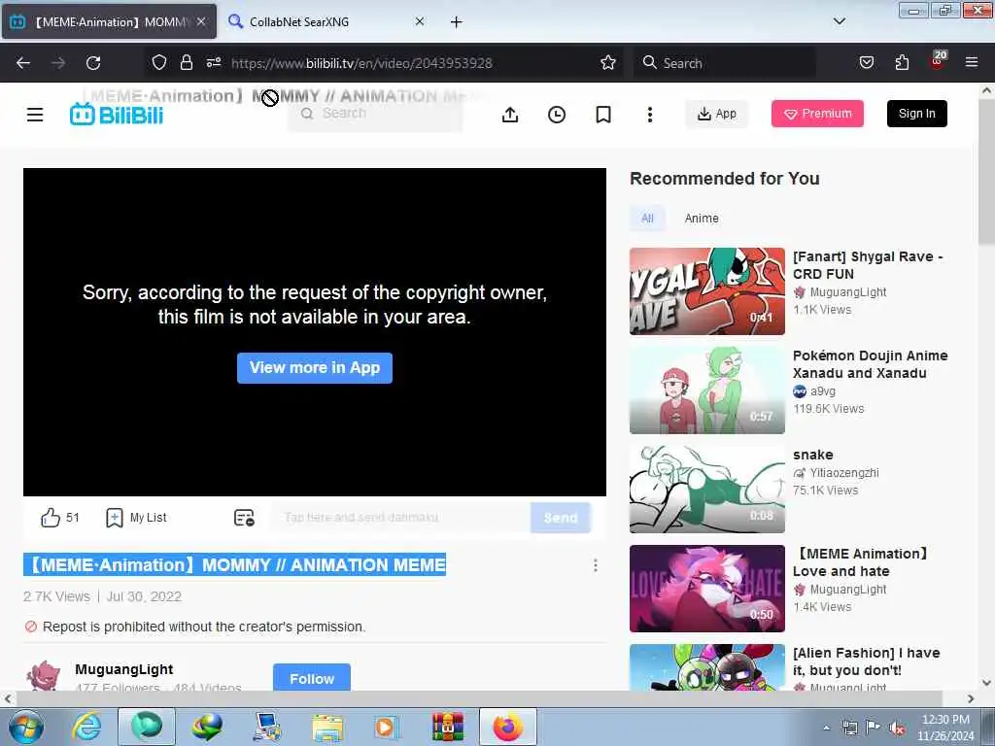Open Windows Media Player taskbar icon
Screen dimensions: 995x746
click(x=386, y=727)
